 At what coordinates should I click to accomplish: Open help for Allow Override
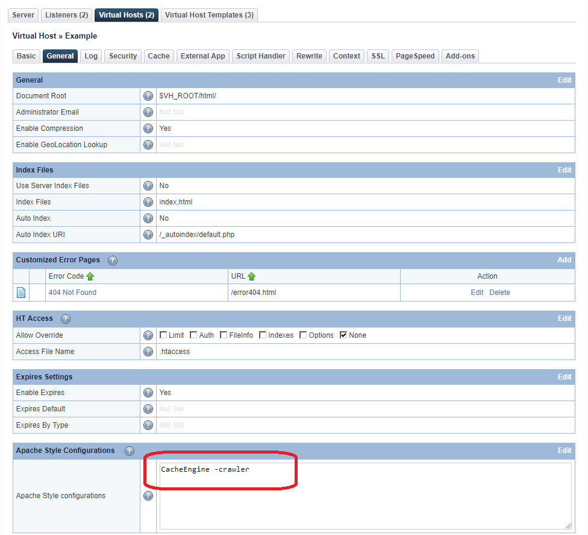point(148,335)
